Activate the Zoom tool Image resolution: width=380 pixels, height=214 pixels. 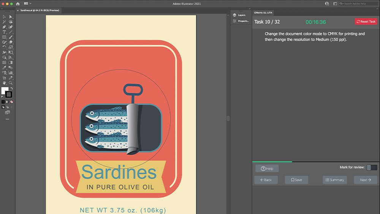point(11,82)
